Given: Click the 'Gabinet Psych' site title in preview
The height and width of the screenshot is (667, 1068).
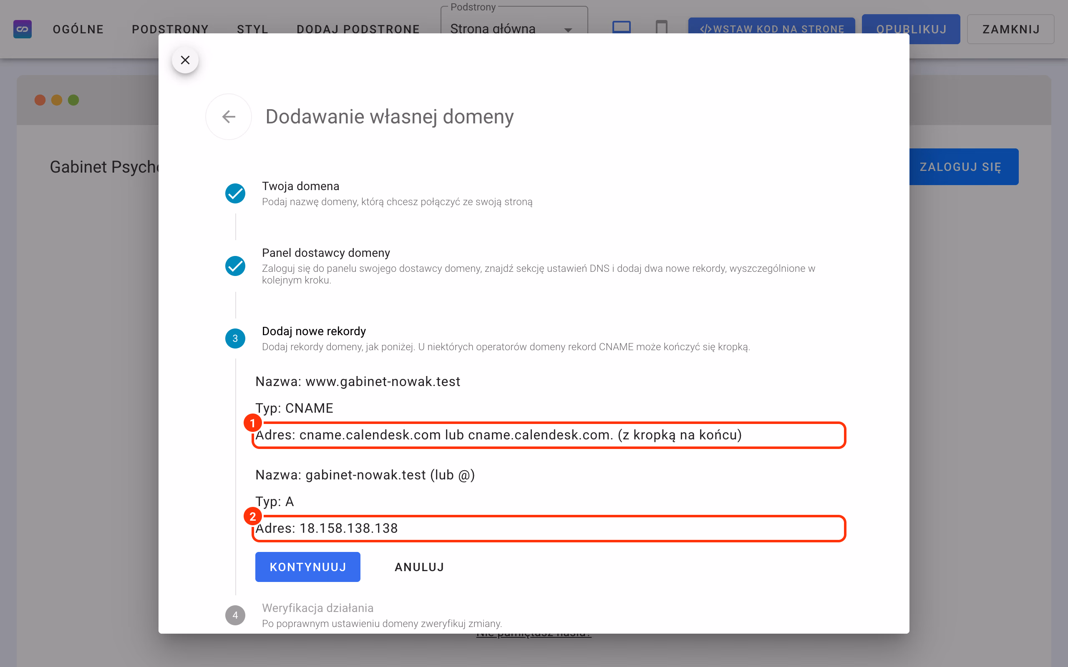Looking at the screenshot, I should point(104,167).
